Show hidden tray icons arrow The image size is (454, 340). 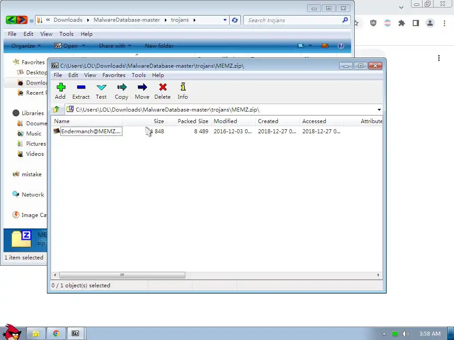click(x=384, y=334)
